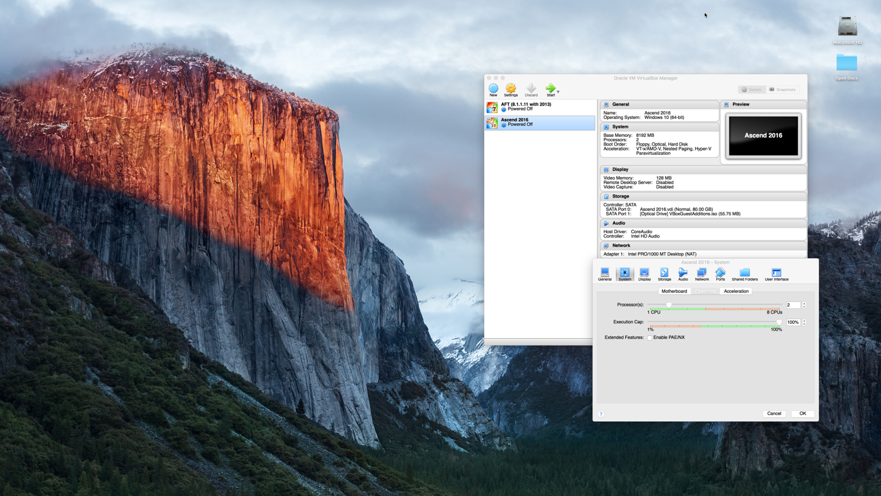Click the Network section icon in details
This screenshot has height=496, width=881.
(606, 246)
